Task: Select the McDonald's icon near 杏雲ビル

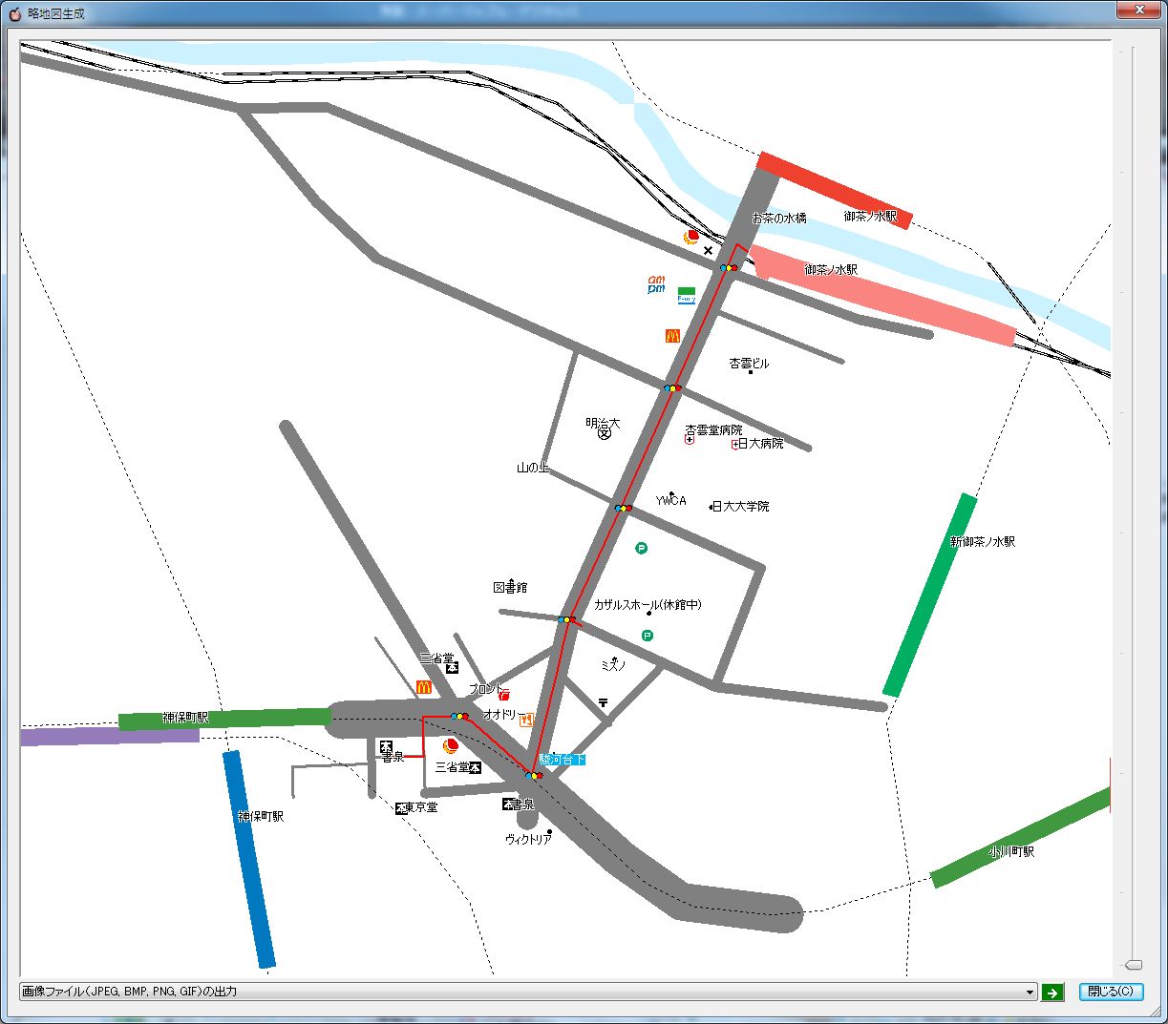Action: pyautogui.click(x=672, y=336)
